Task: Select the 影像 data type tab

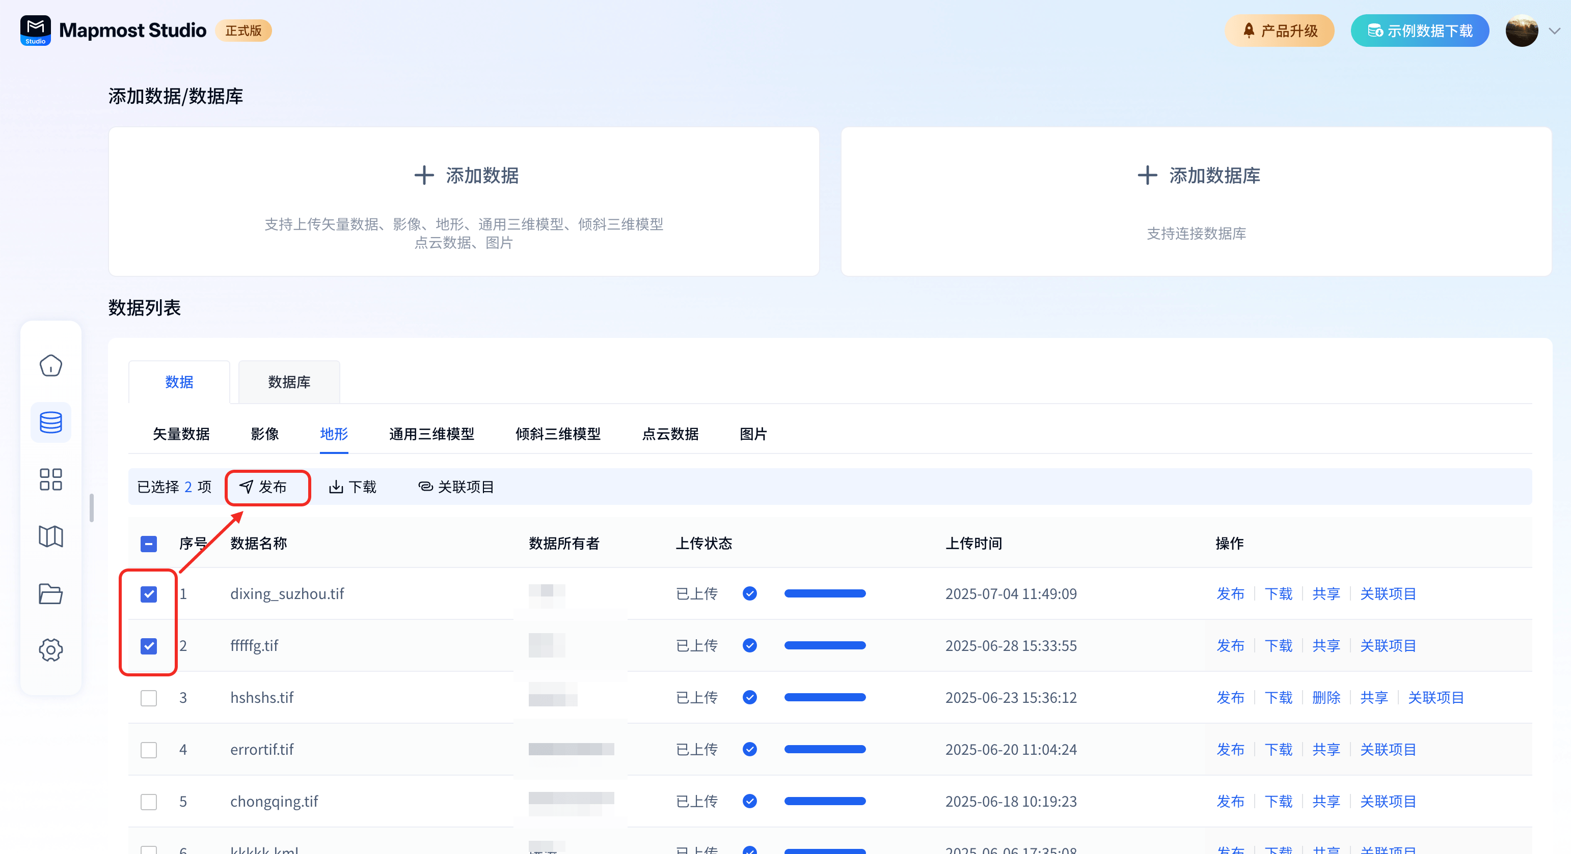Action: click(265, 434)
